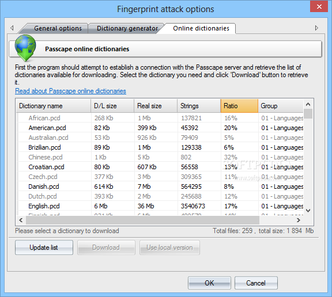This screenshot has width=332, height=297.
Task: Click the horizontal scroll left arrow
Action: tap(21, 220)
